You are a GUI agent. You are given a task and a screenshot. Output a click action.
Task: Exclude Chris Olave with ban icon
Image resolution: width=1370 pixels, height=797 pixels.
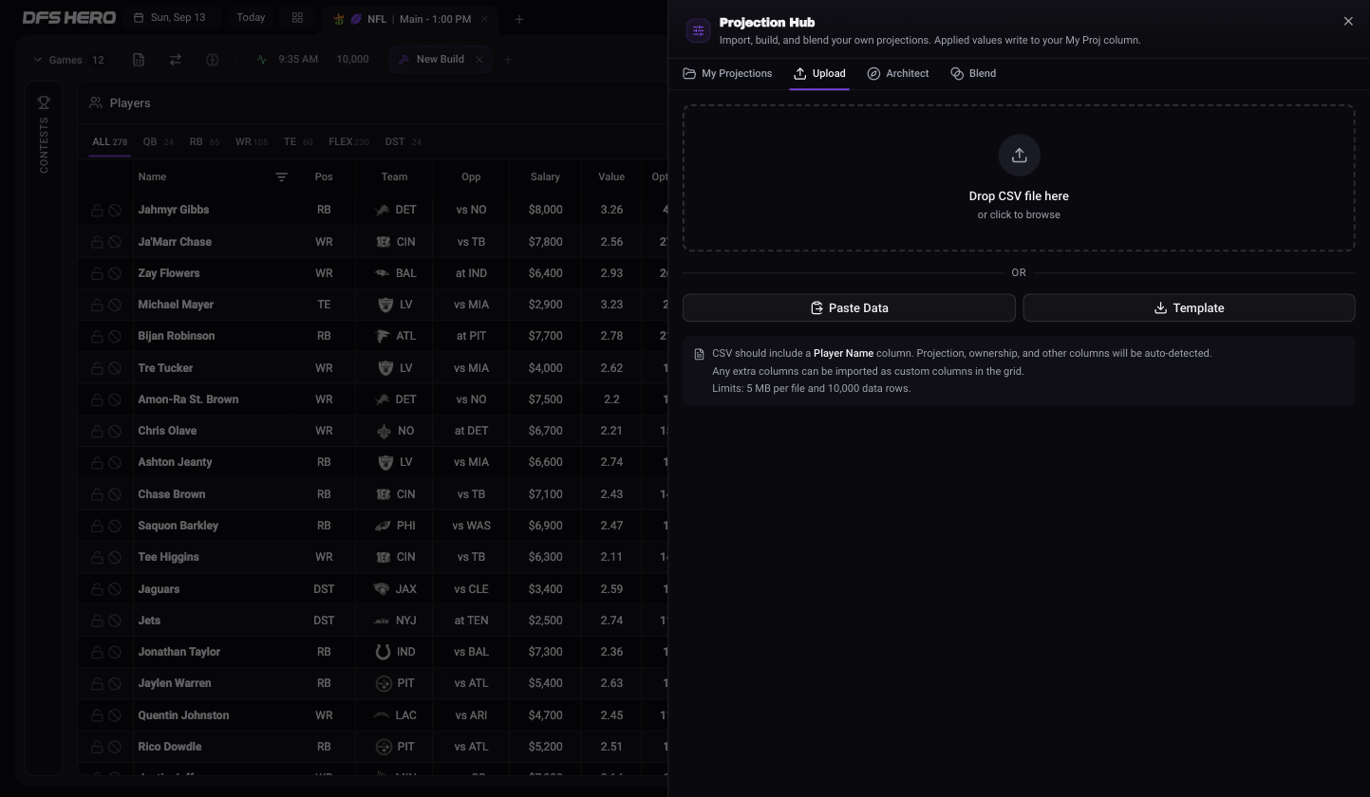click(x=115, y=431)
